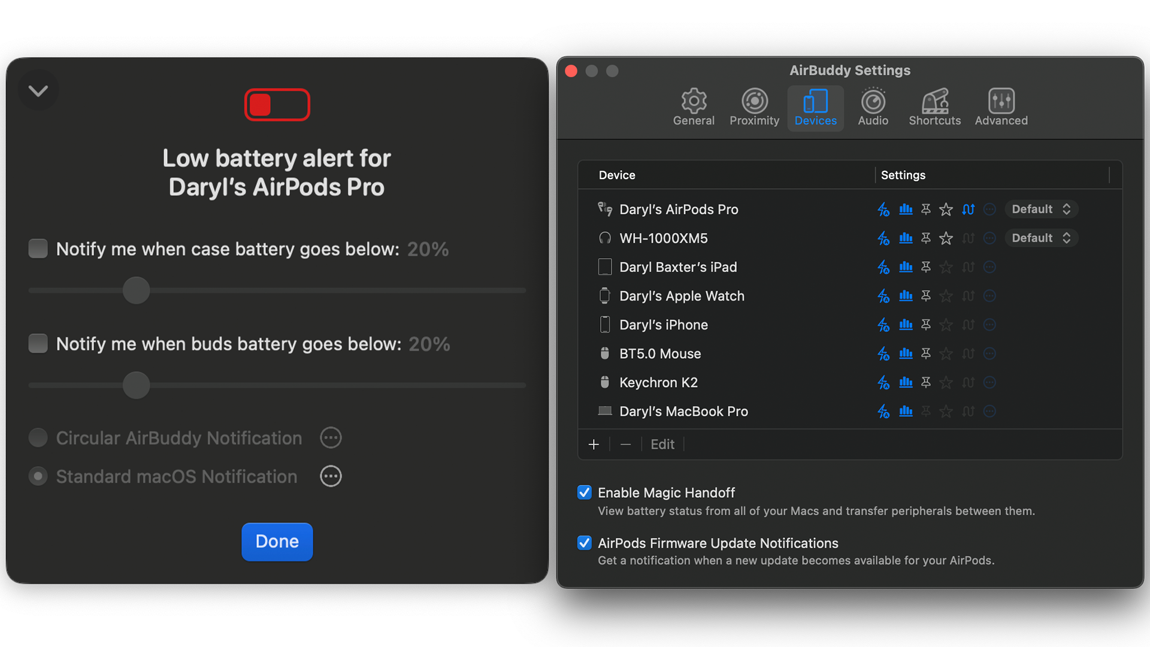
Task: Click pin icon for Daryl's AirPods Pro
Action: coord(926,209)
